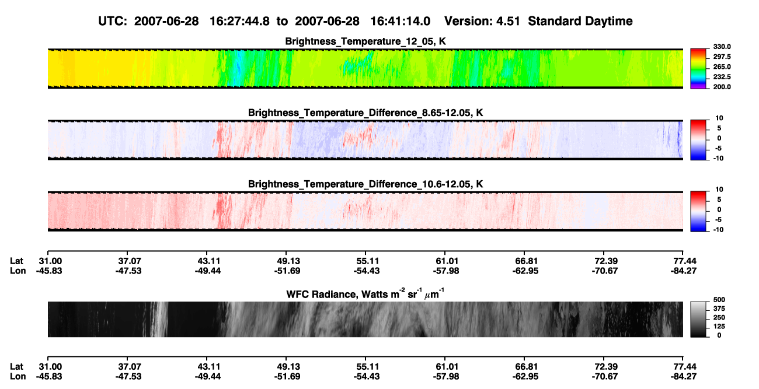This screenshot has height=389, width=759.
Task: Click the 330.0 colorbar maximum label
Action: point(722,47)
